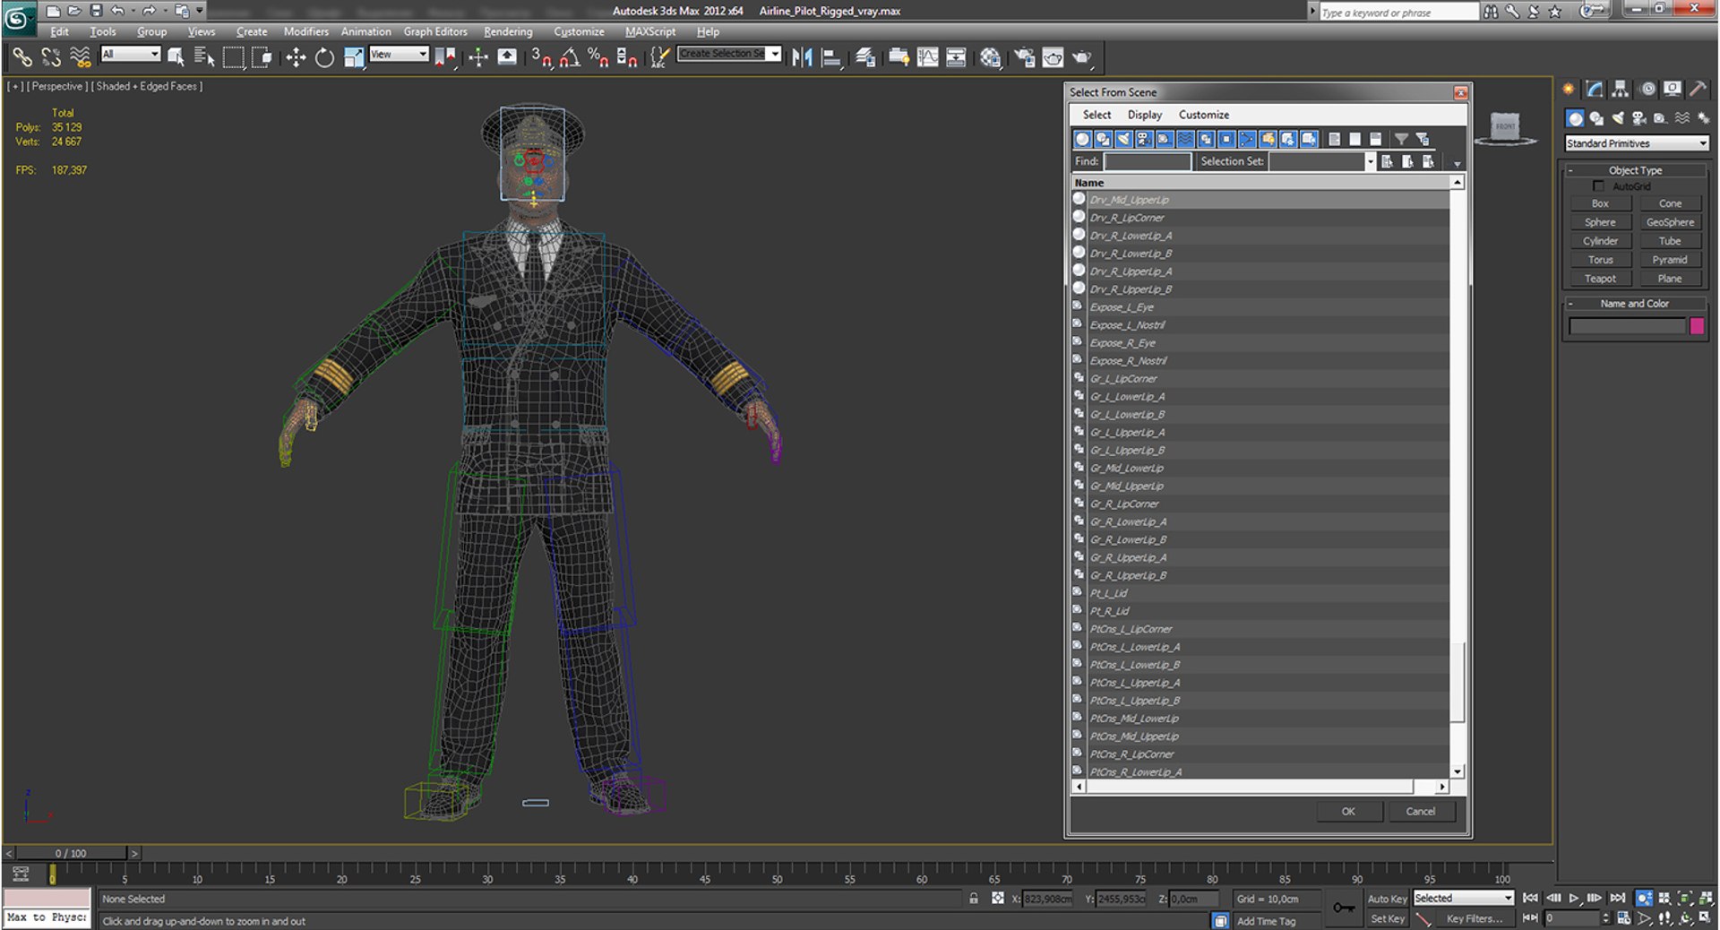
Task: Toggle the Angle Snap icon
Action: [x=569, y=57]
